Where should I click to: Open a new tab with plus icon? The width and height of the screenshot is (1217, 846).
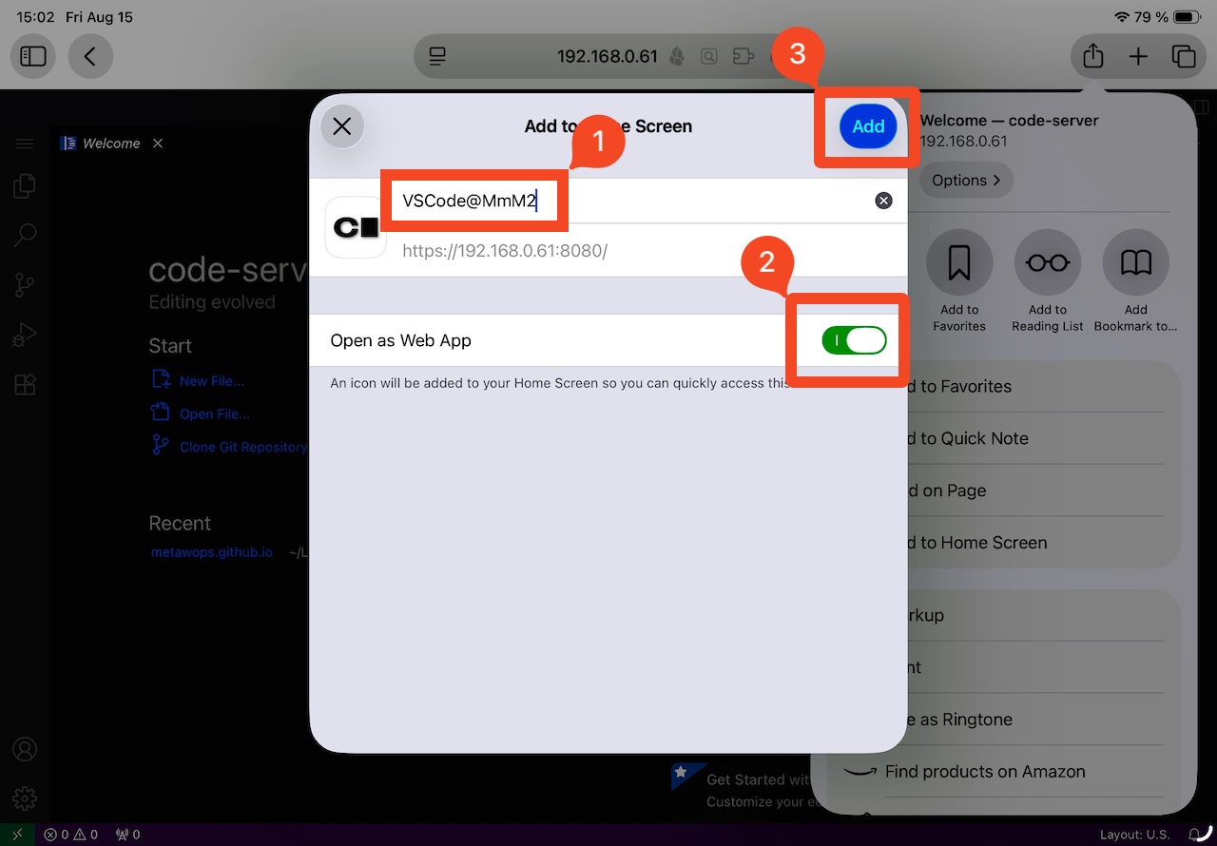[1138, 57]
